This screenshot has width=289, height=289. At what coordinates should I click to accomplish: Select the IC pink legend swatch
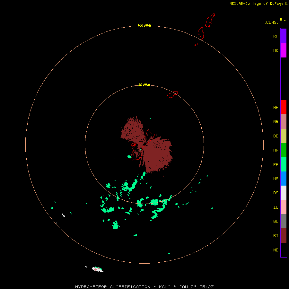click(284, 207)
